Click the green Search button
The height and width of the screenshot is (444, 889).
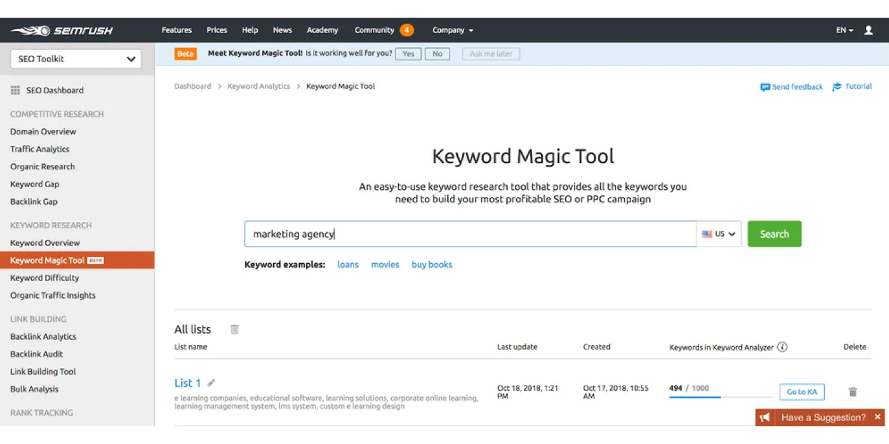point(774,234)
